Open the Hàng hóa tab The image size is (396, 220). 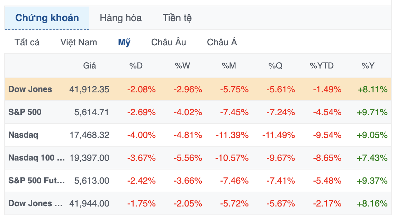click(x=120, y=18)
